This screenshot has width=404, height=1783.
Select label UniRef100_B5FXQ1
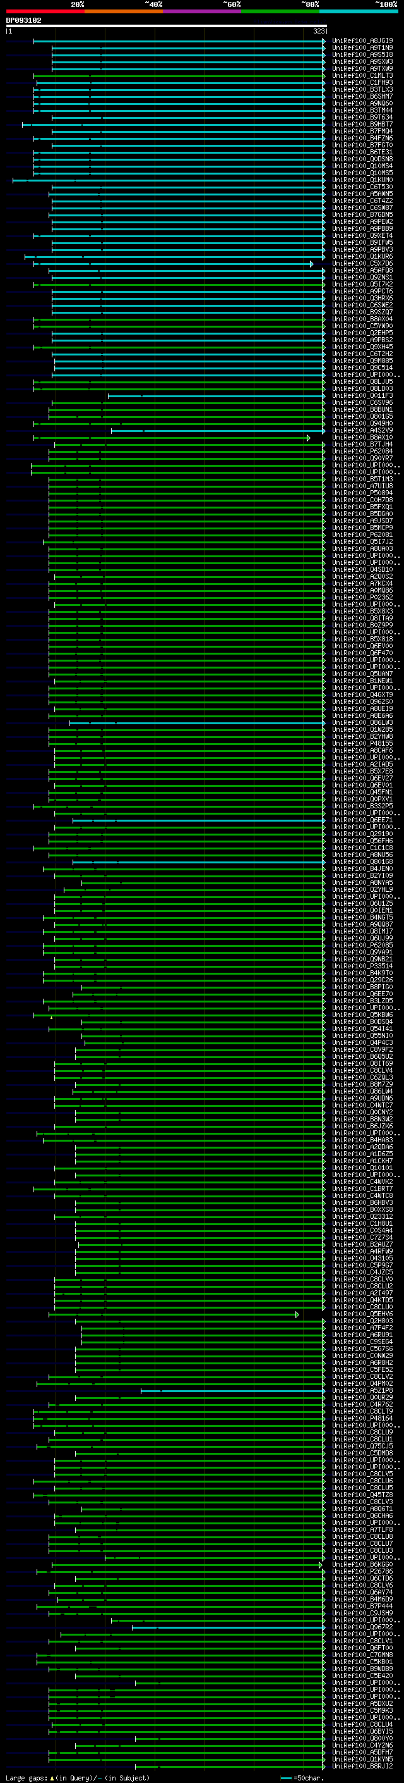362,507
